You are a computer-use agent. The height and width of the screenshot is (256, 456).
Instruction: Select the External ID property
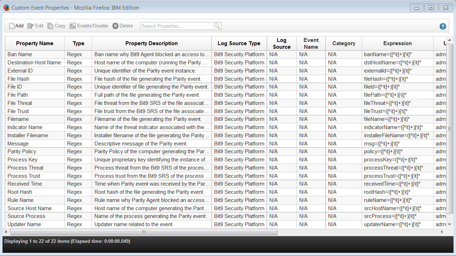(x=20, y=71)
